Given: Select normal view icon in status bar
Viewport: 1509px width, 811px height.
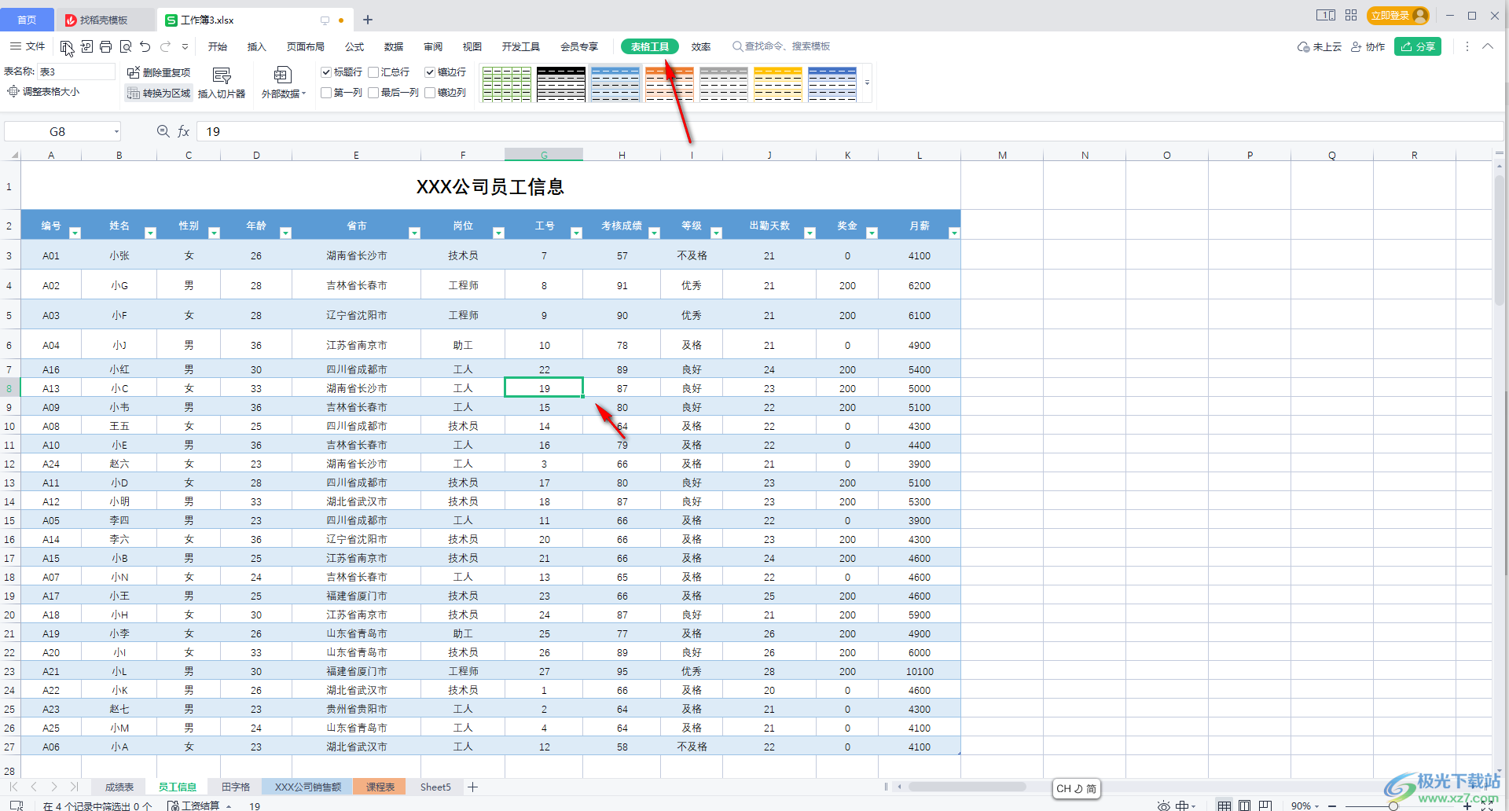Looking at the screenshot, I should pyautogui.click(x=1224, y=805).
